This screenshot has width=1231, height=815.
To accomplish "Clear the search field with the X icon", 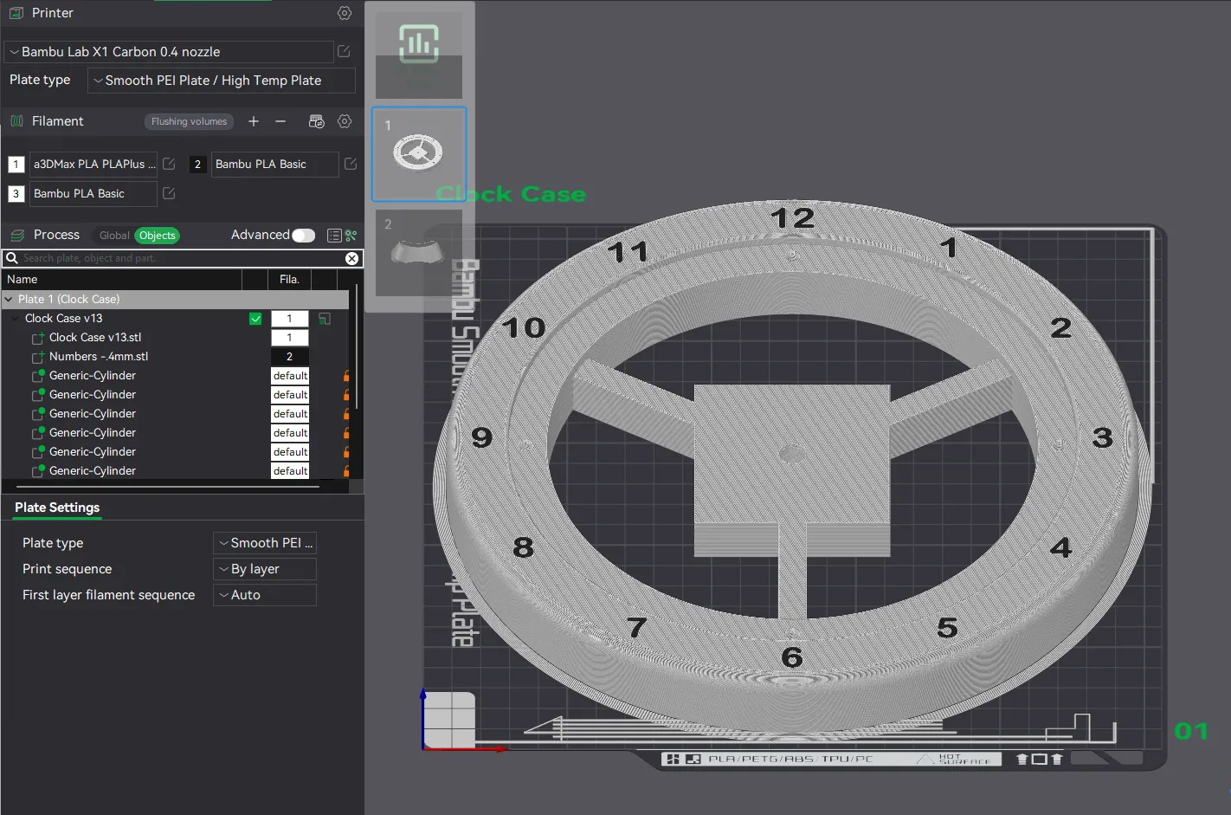I will click(351, 257).
